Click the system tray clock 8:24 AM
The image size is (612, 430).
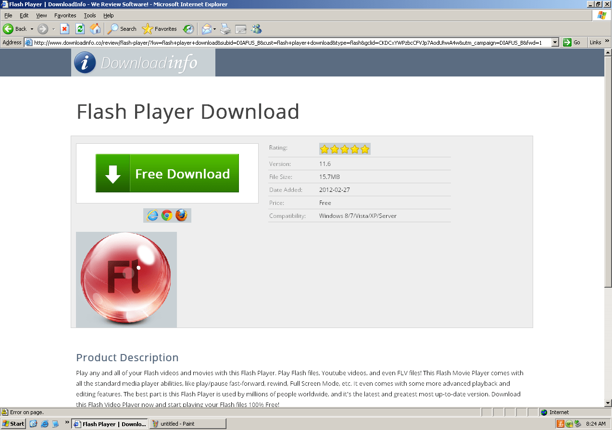[x=596, y=424]
